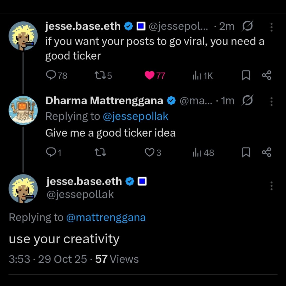Open Grok icon on Dharma's reply

[248, 101]
